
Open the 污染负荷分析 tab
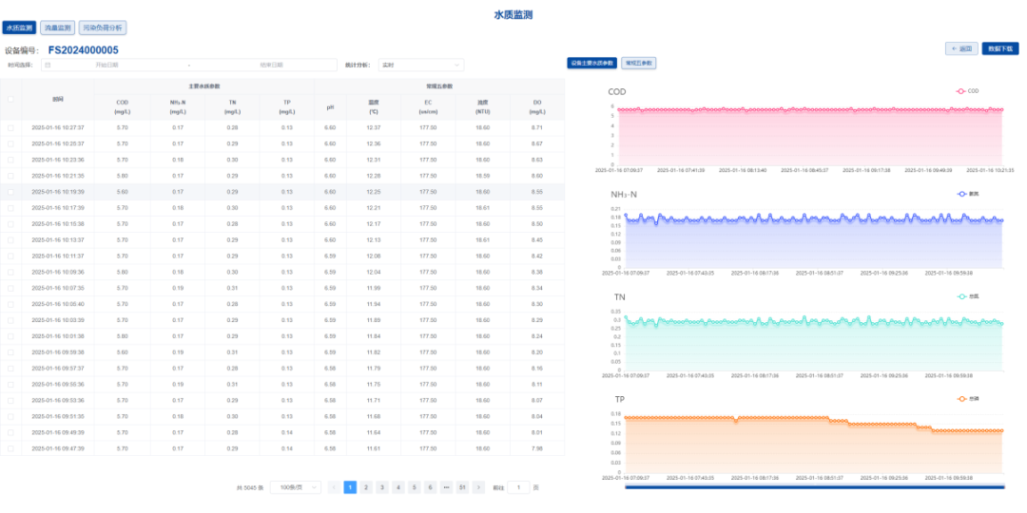click(102, 28)
